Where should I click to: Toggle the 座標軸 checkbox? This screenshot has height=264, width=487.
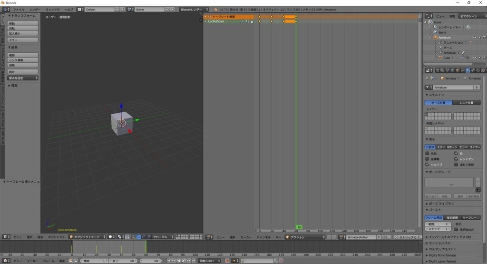[x=427, y=159]
